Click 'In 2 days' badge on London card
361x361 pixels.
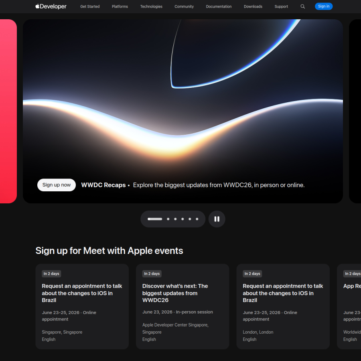click(252, 274)
